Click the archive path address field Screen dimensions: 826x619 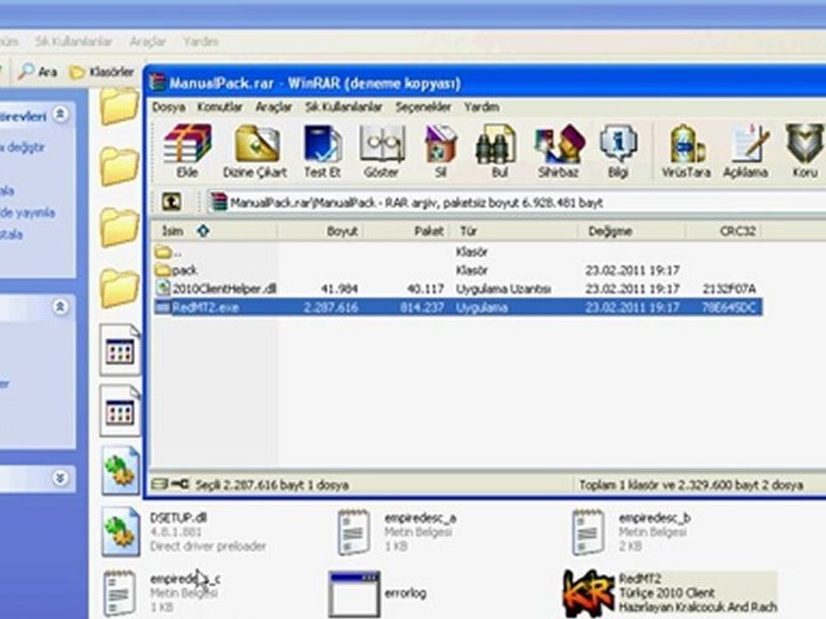[x=516, y=202]
